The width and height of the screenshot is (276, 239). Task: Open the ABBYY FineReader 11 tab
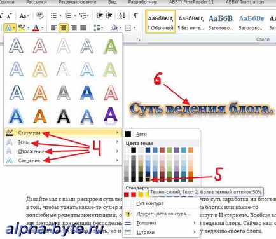point(191,2)
